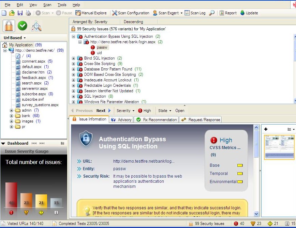The image size is (296, 228).
Task: Click the Manual Explore toolbar button
Action: pyautogui.click(x=91, y=13)
